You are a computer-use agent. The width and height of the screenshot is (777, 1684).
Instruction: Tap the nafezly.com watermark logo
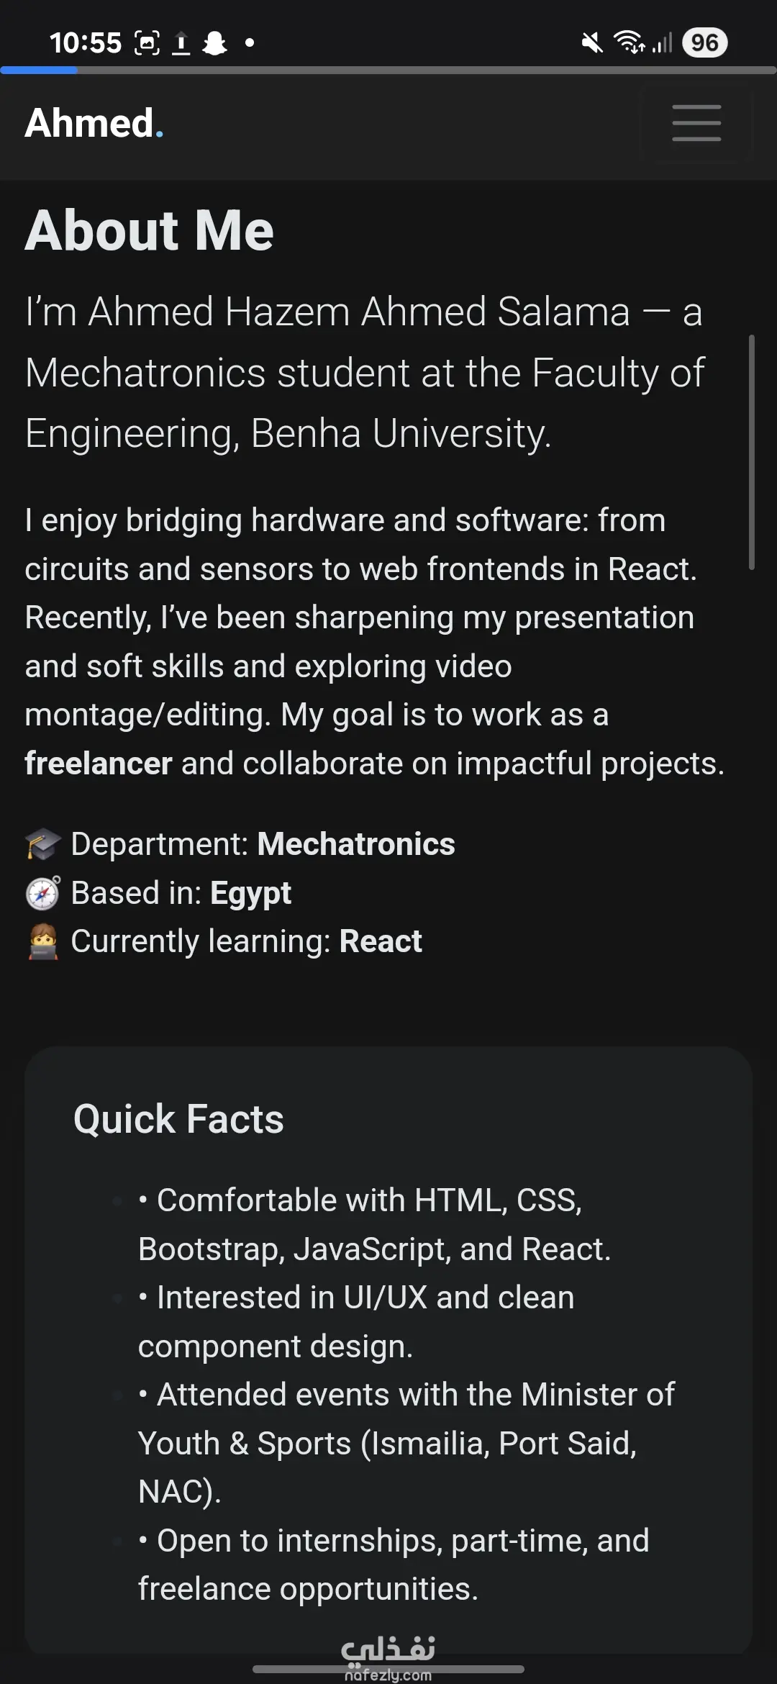click(388, 1657)
